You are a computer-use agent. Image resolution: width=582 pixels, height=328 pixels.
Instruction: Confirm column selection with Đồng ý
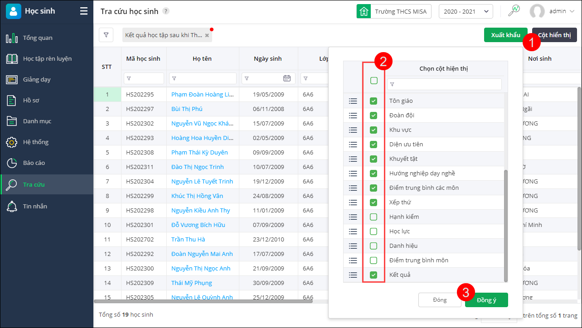coord(486,300)
